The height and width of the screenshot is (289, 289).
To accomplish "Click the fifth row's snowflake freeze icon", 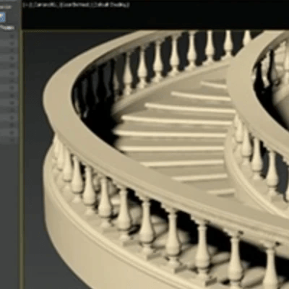I will point(12,66).
